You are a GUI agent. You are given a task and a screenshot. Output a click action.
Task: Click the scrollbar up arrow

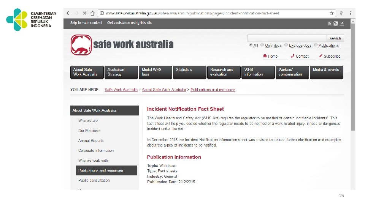[x=353, y=21]
